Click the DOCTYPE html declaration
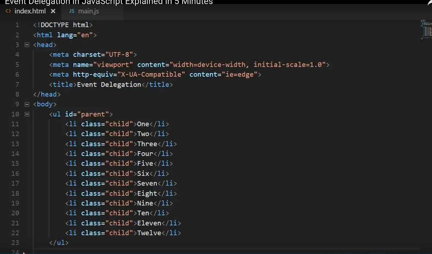Viewport: 432px width, 254px height. 63,25
